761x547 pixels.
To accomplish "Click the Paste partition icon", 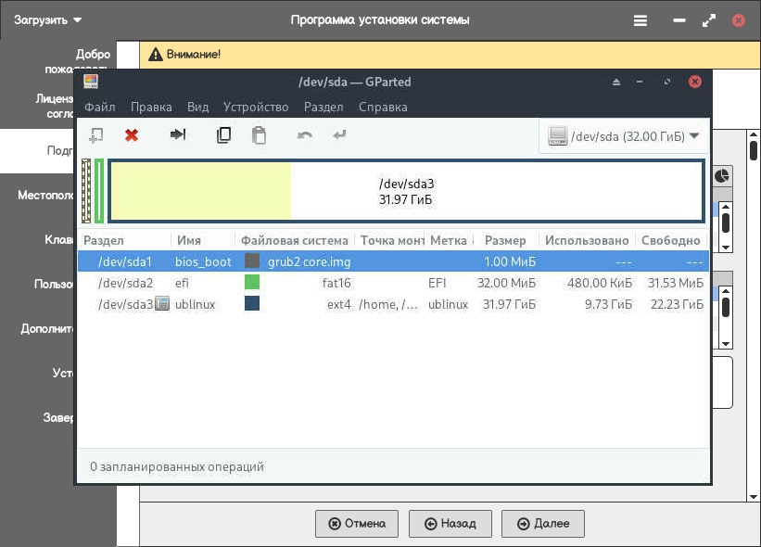I will click(x=260, y=135).
